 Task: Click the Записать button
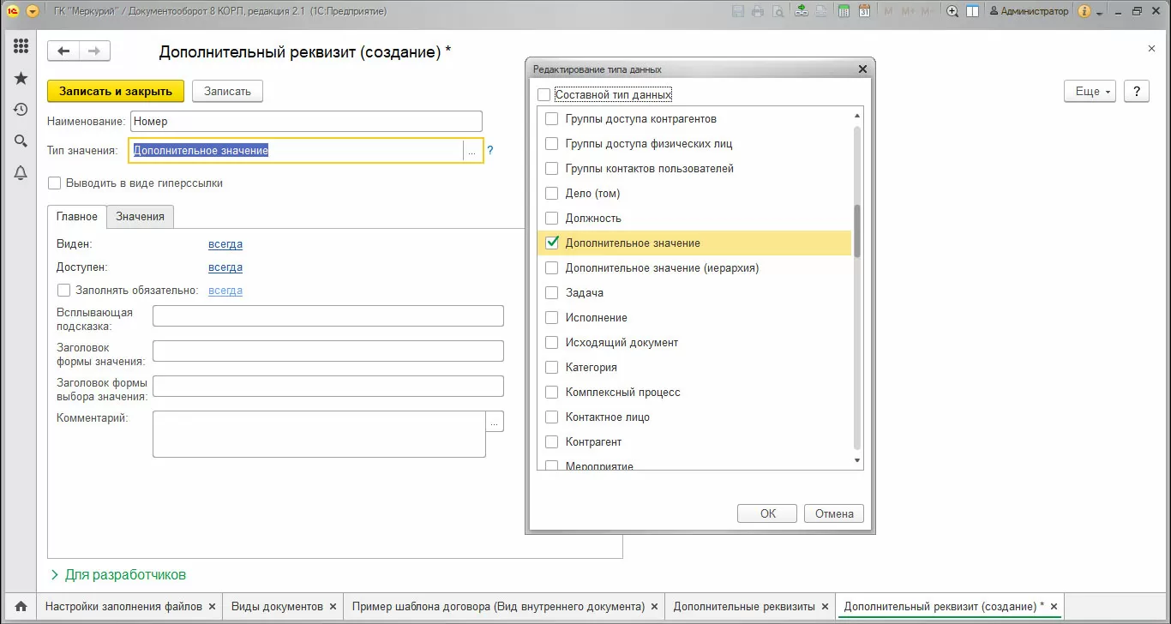point(227,92)
